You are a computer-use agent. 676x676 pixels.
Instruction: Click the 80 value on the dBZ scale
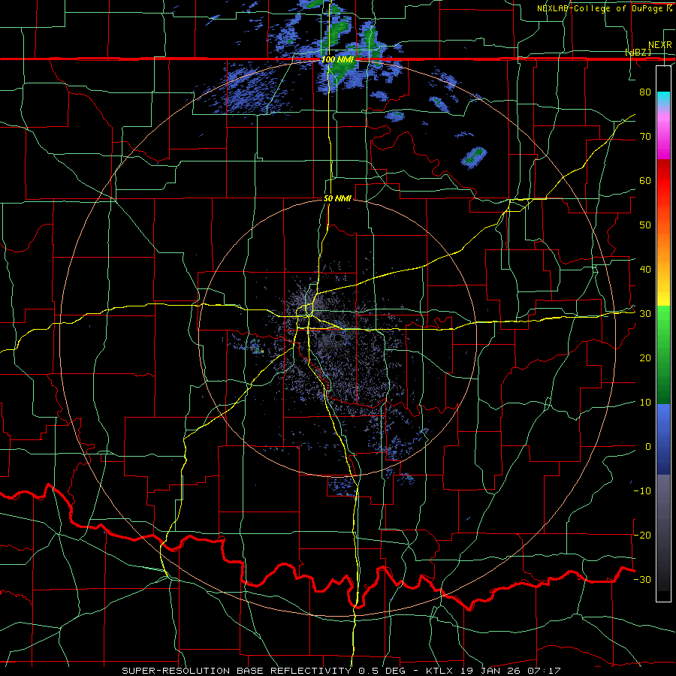645,92
